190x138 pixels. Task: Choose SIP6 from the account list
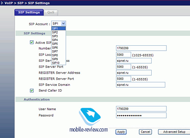(59, 48)
